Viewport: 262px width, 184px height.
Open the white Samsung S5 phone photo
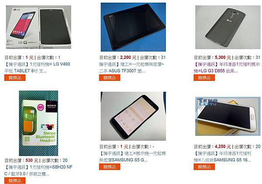point(228,116)
